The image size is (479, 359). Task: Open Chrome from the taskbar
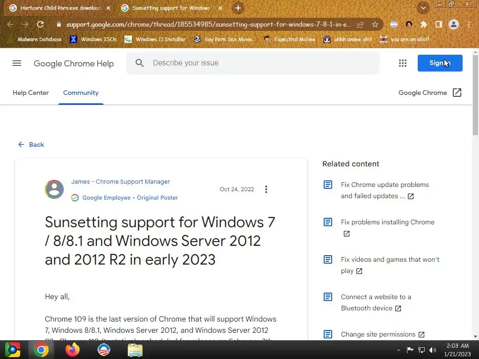tap(41, 350)
